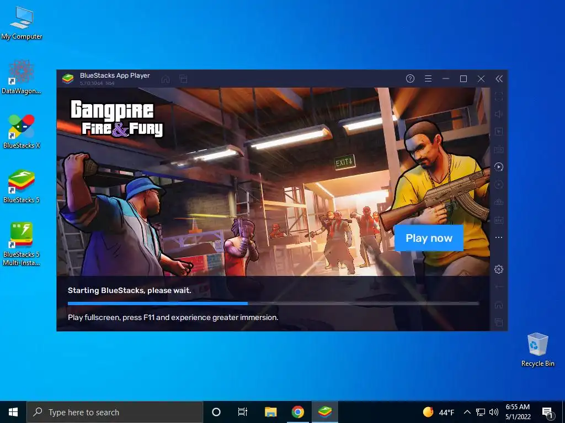Open Google Chrome from the taskbar
Viewport: 565px width, 423px height.
click(x=297, y=412)
